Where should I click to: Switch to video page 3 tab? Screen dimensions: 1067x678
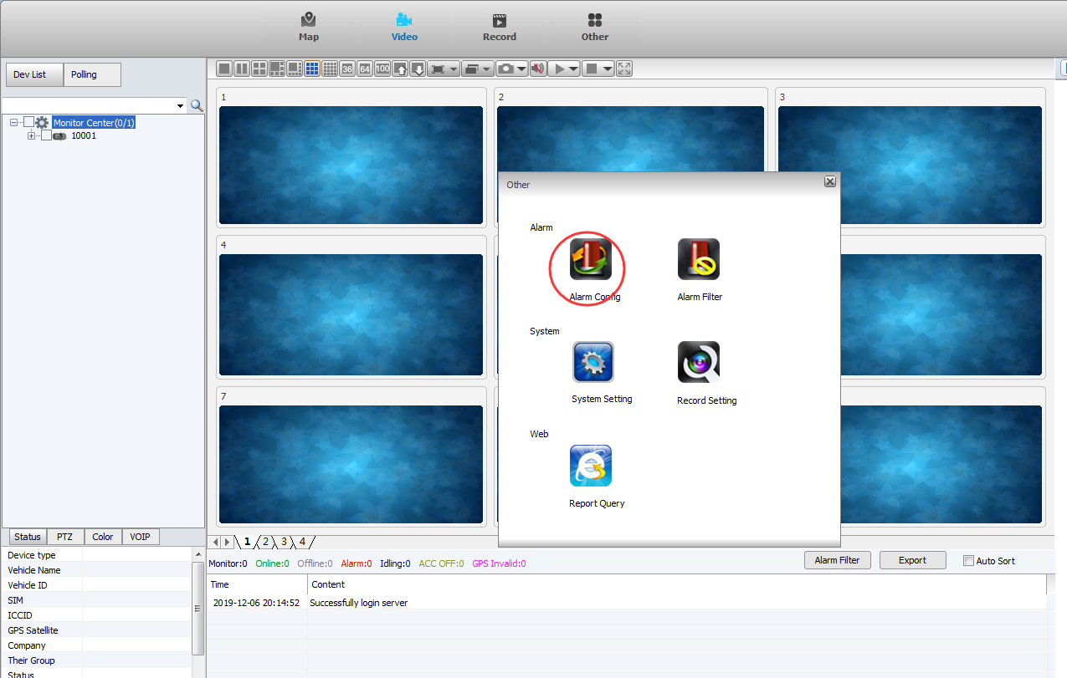pos(284,542)
